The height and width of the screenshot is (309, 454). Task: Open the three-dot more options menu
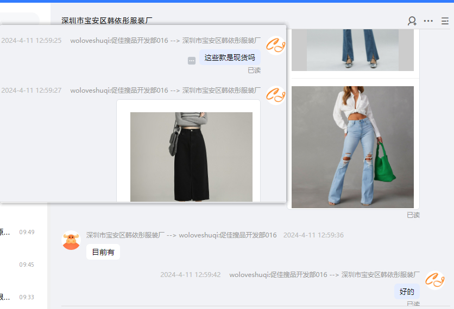coord(428,21)
